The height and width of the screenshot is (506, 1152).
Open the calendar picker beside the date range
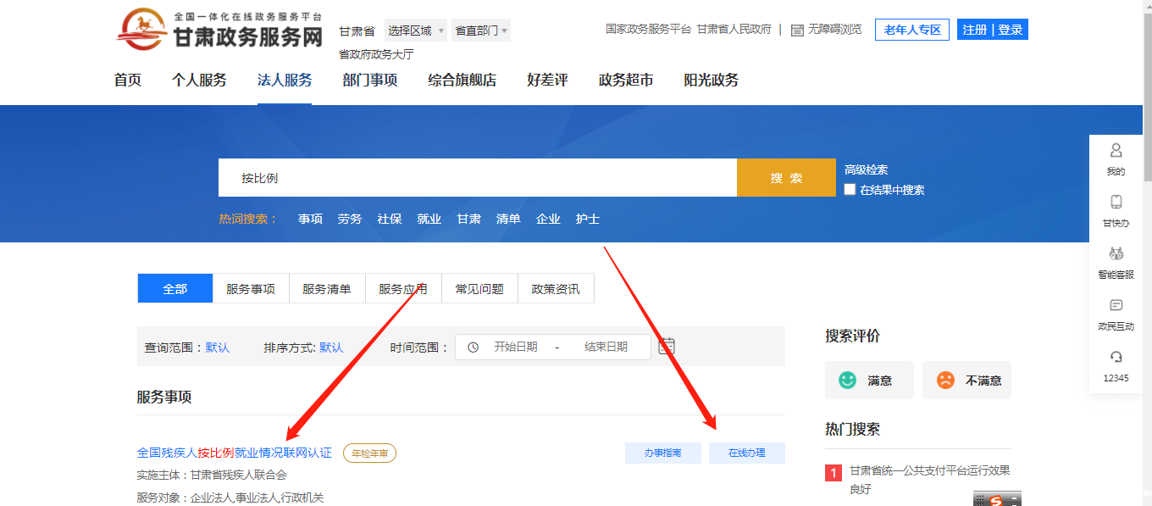pyautogui.click(x=665, y=347)
